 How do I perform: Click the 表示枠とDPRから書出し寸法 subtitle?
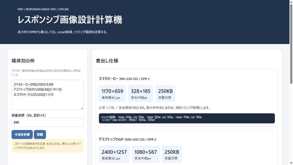click(x=63, y=32)
